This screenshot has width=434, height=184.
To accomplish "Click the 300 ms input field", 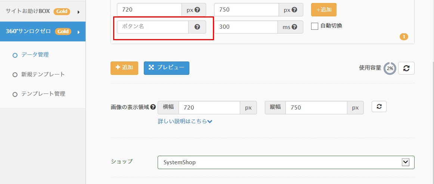I will pos(246,27).
